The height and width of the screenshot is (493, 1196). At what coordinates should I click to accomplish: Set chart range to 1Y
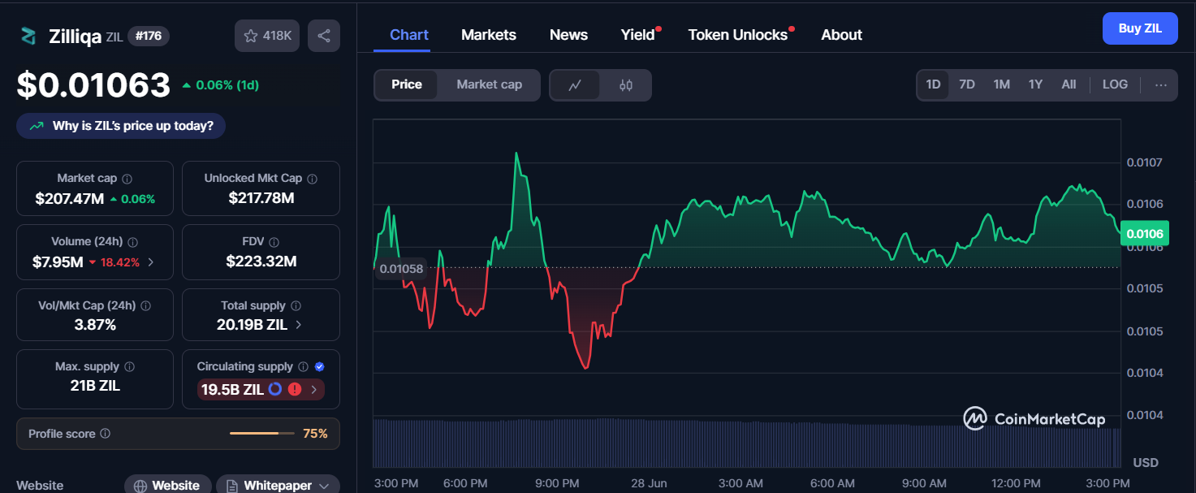1035,84
